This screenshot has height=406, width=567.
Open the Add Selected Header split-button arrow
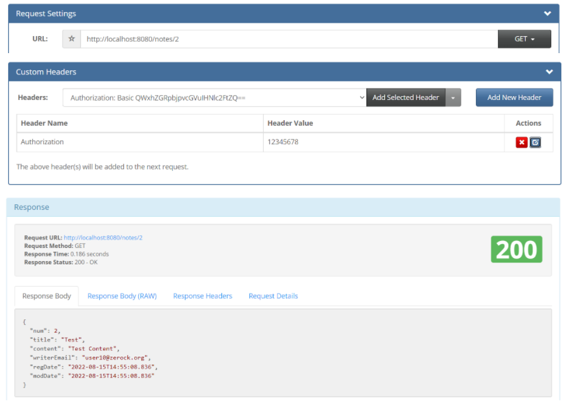[x=452, y=97]
